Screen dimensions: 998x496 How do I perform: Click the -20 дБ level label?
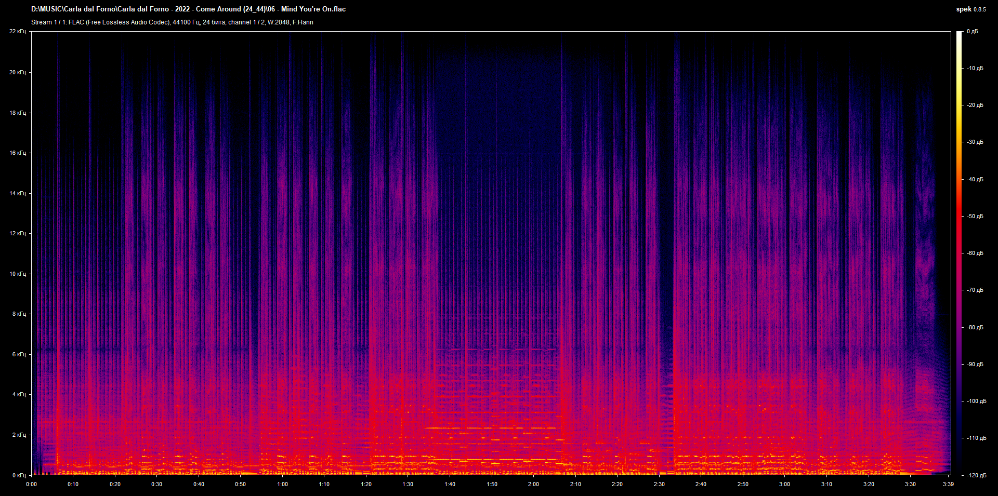[x=975, y=105]
